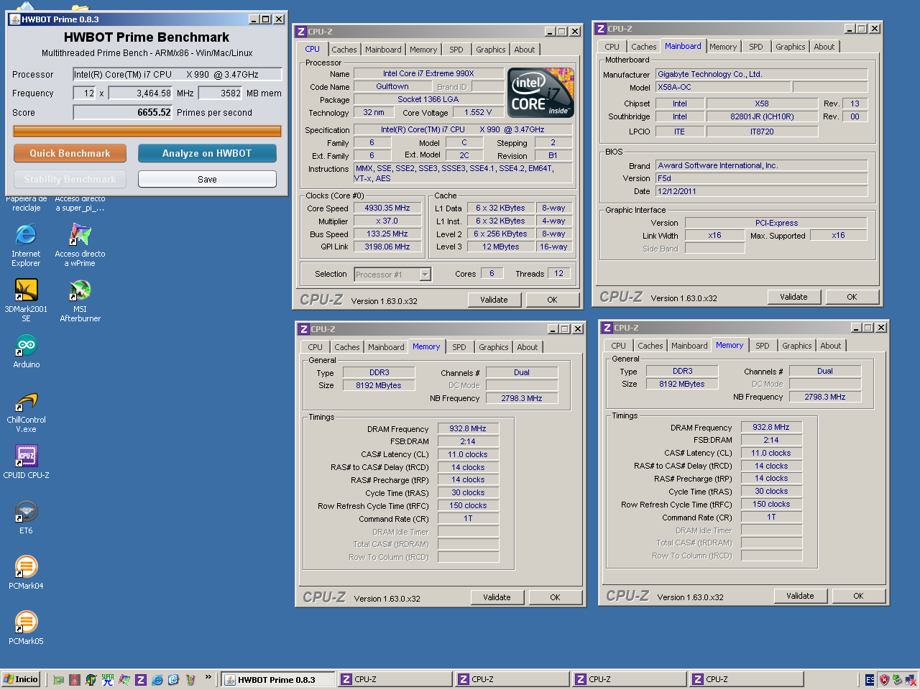This screenshot has height=690, width=920.
Task: Click Southbridge value 82801JR (ICH10R)
Action: tap(762, 116)
